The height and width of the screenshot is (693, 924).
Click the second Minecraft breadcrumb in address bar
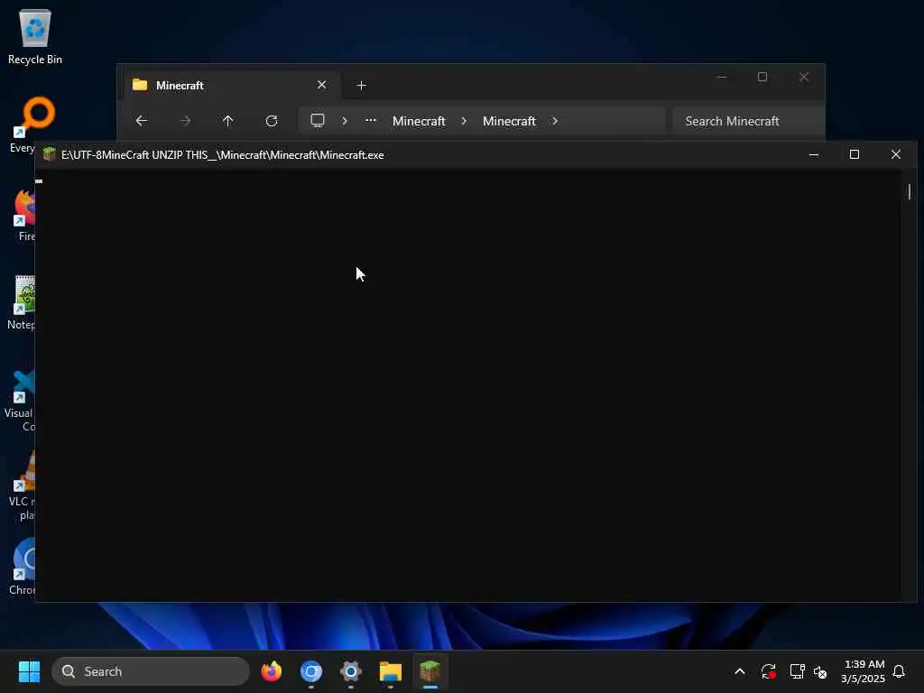pos(509,121)
